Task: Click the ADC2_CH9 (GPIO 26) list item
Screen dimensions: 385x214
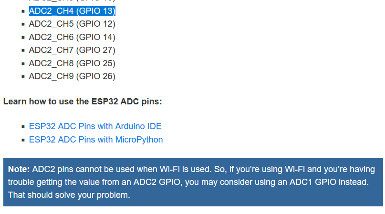Action: [x=72, y=76]
